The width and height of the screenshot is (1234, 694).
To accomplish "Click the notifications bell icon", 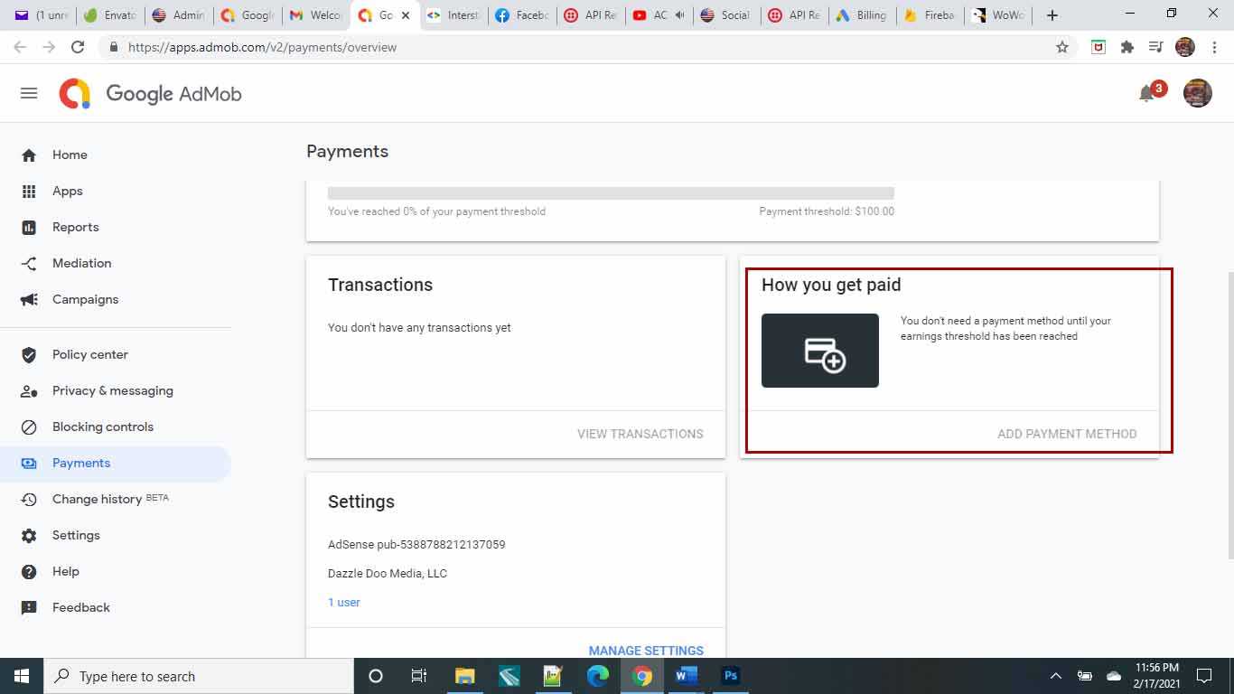I will pyautogui.click(x=1147, y=93).
